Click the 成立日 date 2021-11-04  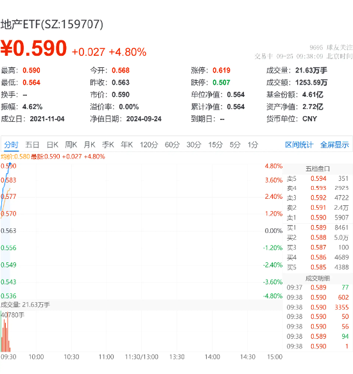[47, 119]
